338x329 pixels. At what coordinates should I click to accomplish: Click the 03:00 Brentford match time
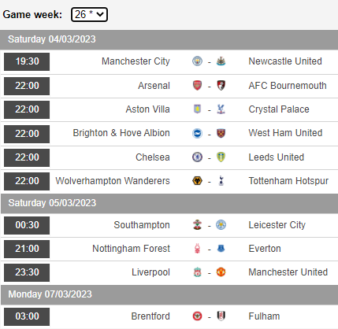click(27, 316)
